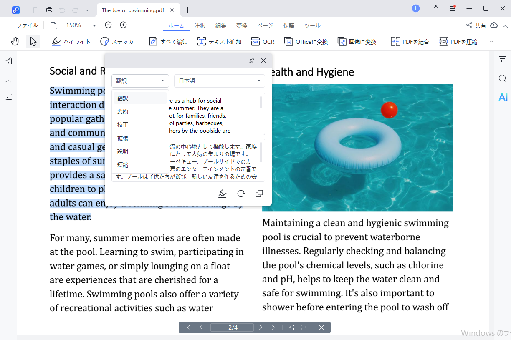The width and height of the screenshot is (511, 340).
Task: Switch to the 編集 tab
Action: [x=221, y=26]
